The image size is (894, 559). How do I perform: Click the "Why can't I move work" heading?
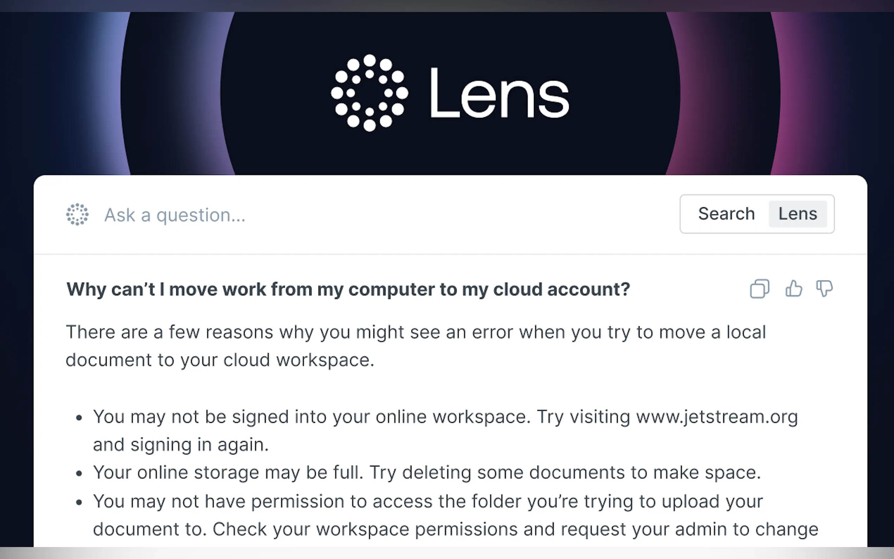pos(348,289)
